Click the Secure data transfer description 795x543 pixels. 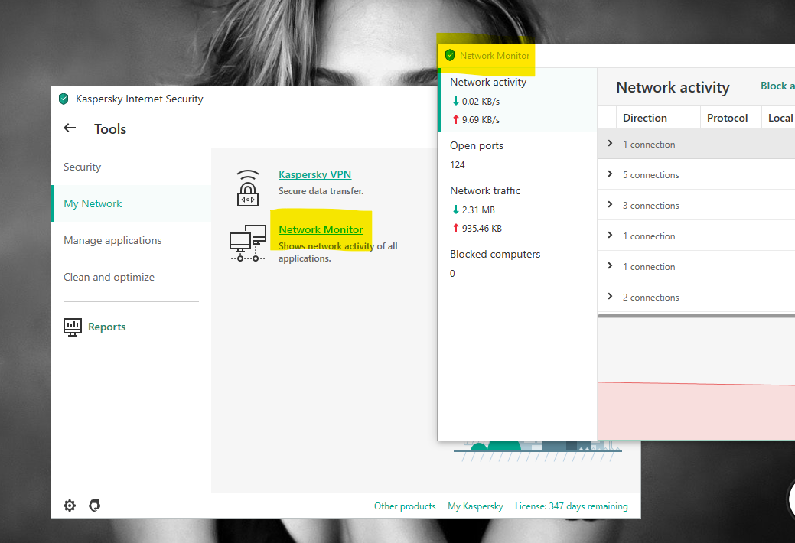click(x=321, y=191)
